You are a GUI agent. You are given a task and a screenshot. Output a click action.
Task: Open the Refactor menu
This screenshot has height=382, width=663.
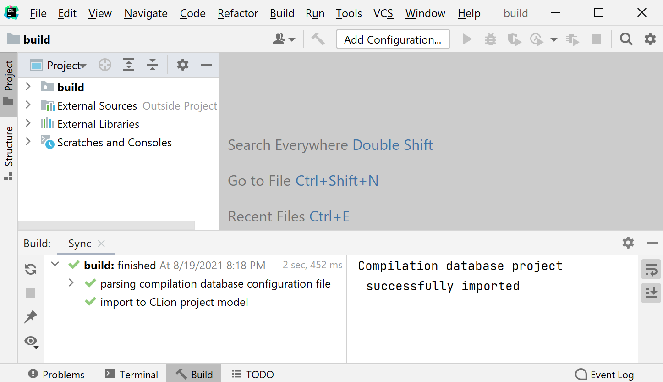(x=238, y=13)
